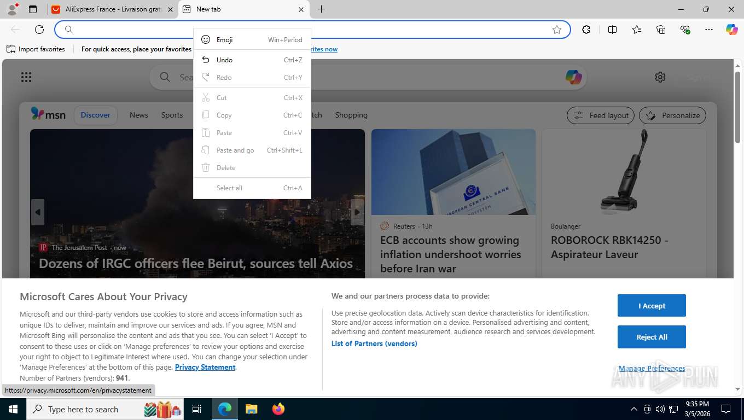The height and width of the screenshot is (420, 744).
Task: Choose Undo from the context menu
Action: (252, 60)
